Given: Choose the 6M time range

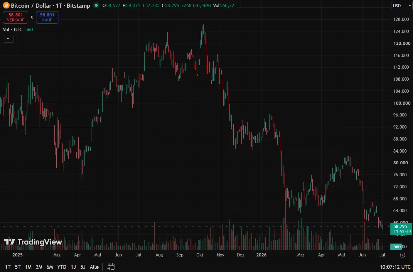Looking at the screenshot, I should point(50,267).
